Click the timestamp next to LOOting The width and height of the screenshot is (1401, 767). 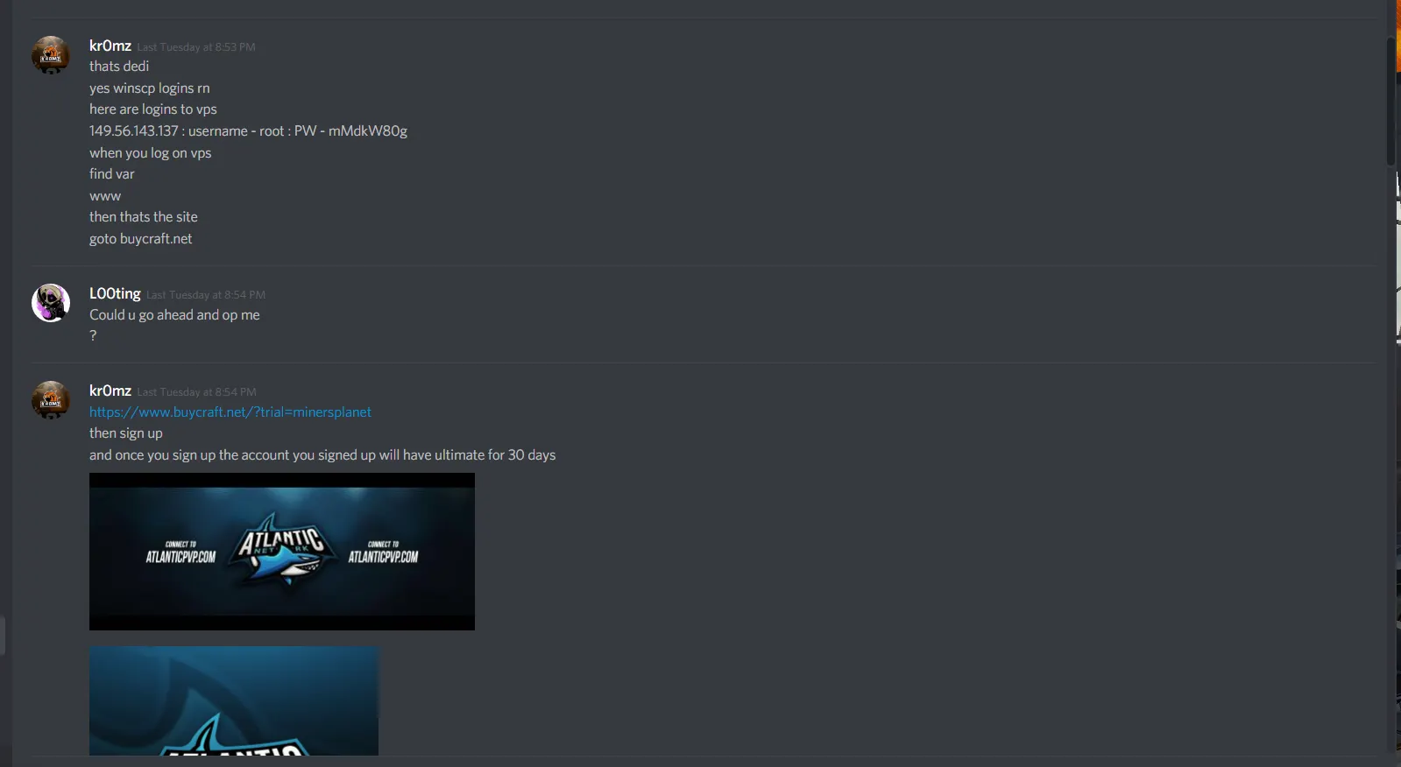206,295
